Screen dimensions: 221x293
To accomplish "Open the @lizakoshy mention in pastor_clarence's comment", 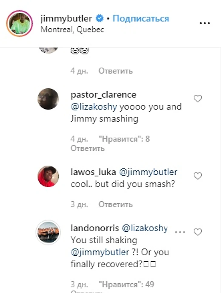I will (94, 107).
